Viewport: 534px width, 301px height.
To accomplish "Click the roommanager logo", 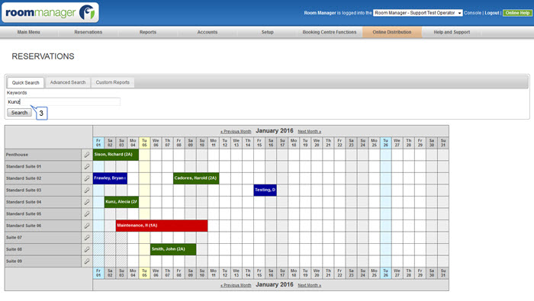I will point(50,13).
